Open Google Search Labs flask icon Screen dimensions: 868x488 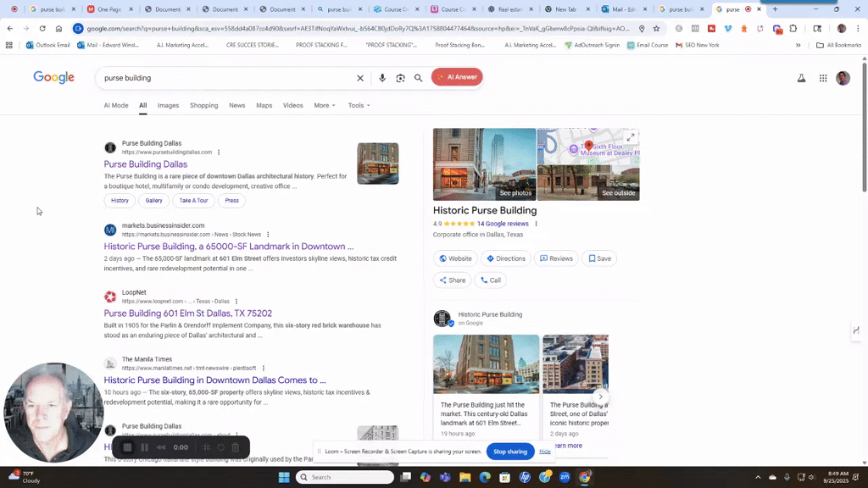pos(801,79)
